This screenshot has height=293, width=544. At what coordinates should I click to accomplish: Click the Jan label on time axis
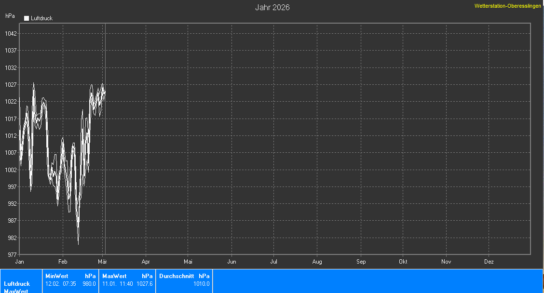[x=20, y=262]
